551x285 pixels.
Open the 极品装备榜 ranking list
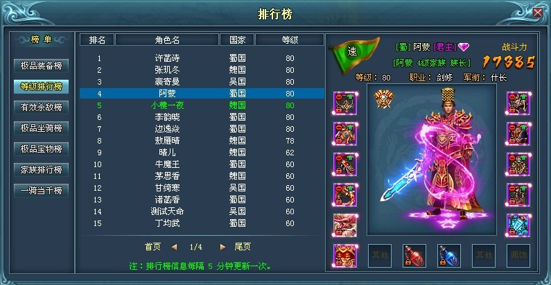click(41, 66)
